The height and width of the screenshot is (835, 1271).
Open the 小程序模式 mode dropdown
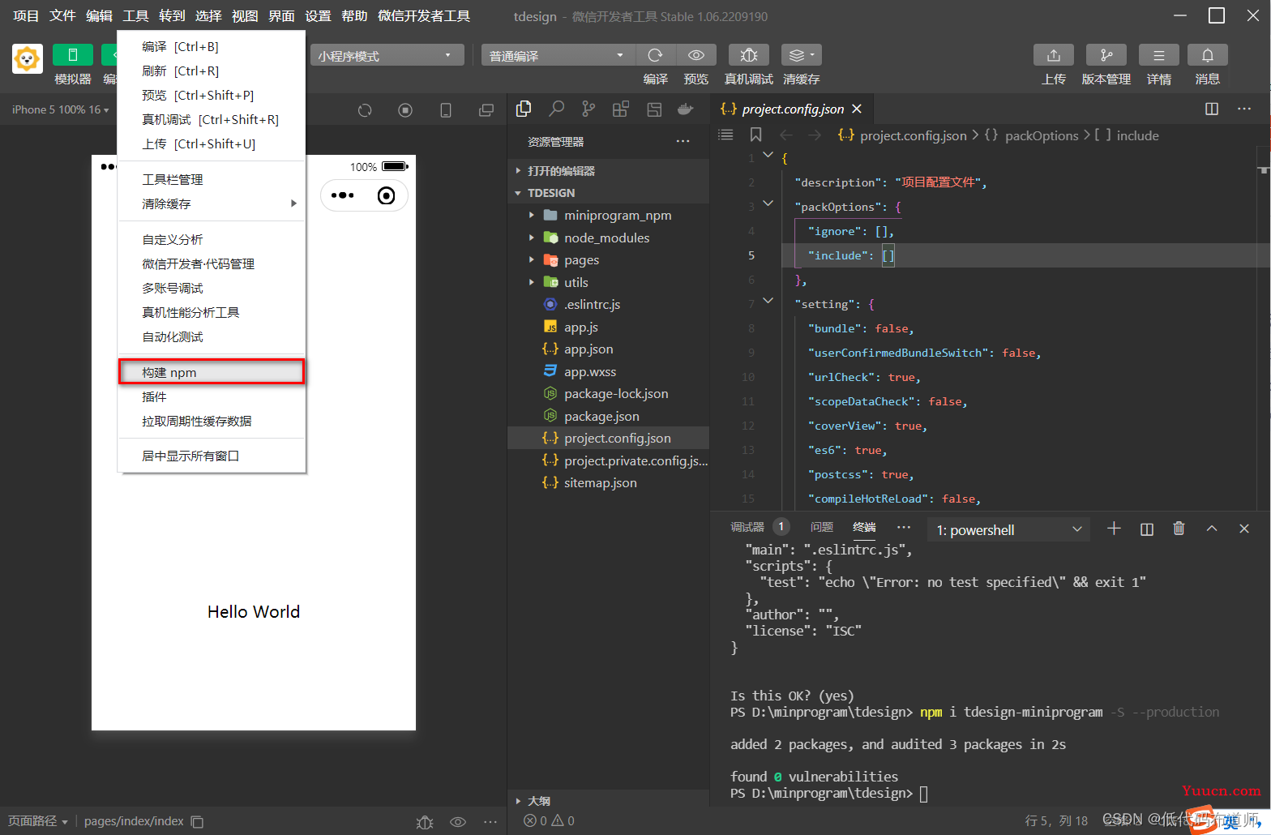(387, 55)
